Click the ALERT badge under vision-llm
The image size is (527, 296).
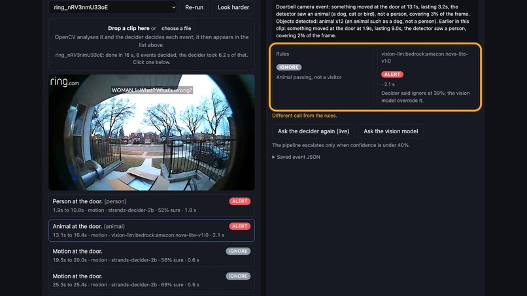coord(392,74)
